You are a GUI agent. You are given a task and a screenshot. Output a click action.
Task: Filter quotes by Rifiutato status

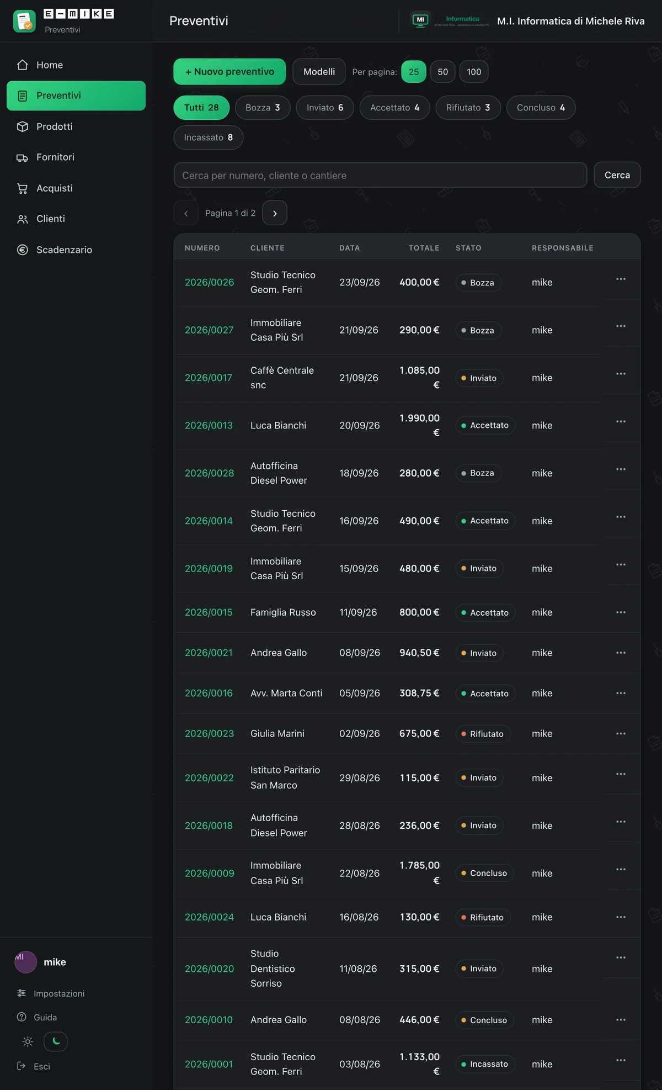(468, 108)
